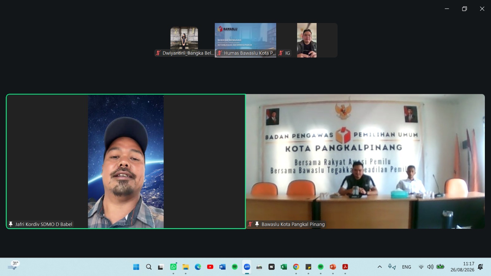Screen dimensions: 491x276
Task: Open notifications with do-not-disturb bell
Action: click(x=481, y=267)
